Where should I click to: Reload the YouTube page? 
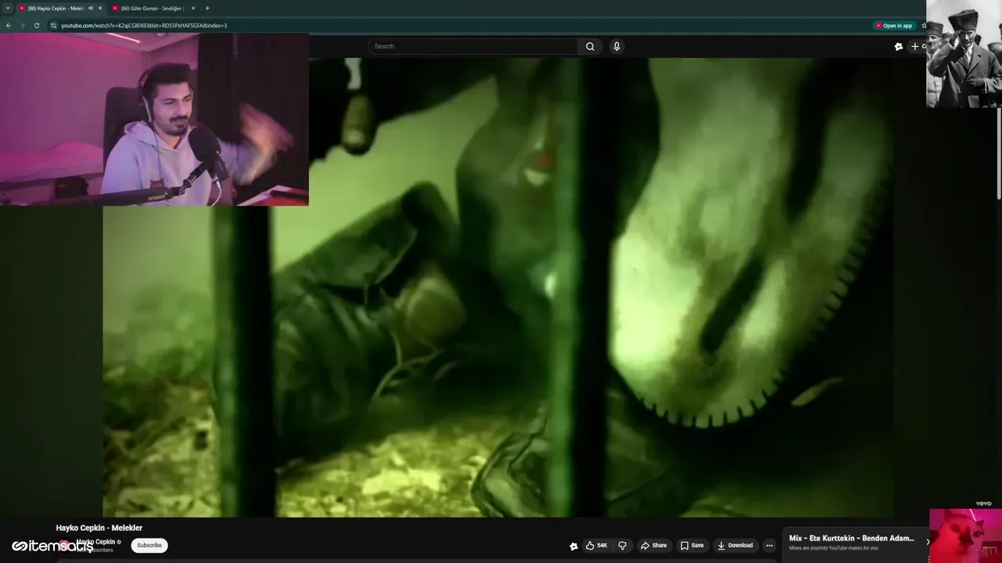(36, 25)
